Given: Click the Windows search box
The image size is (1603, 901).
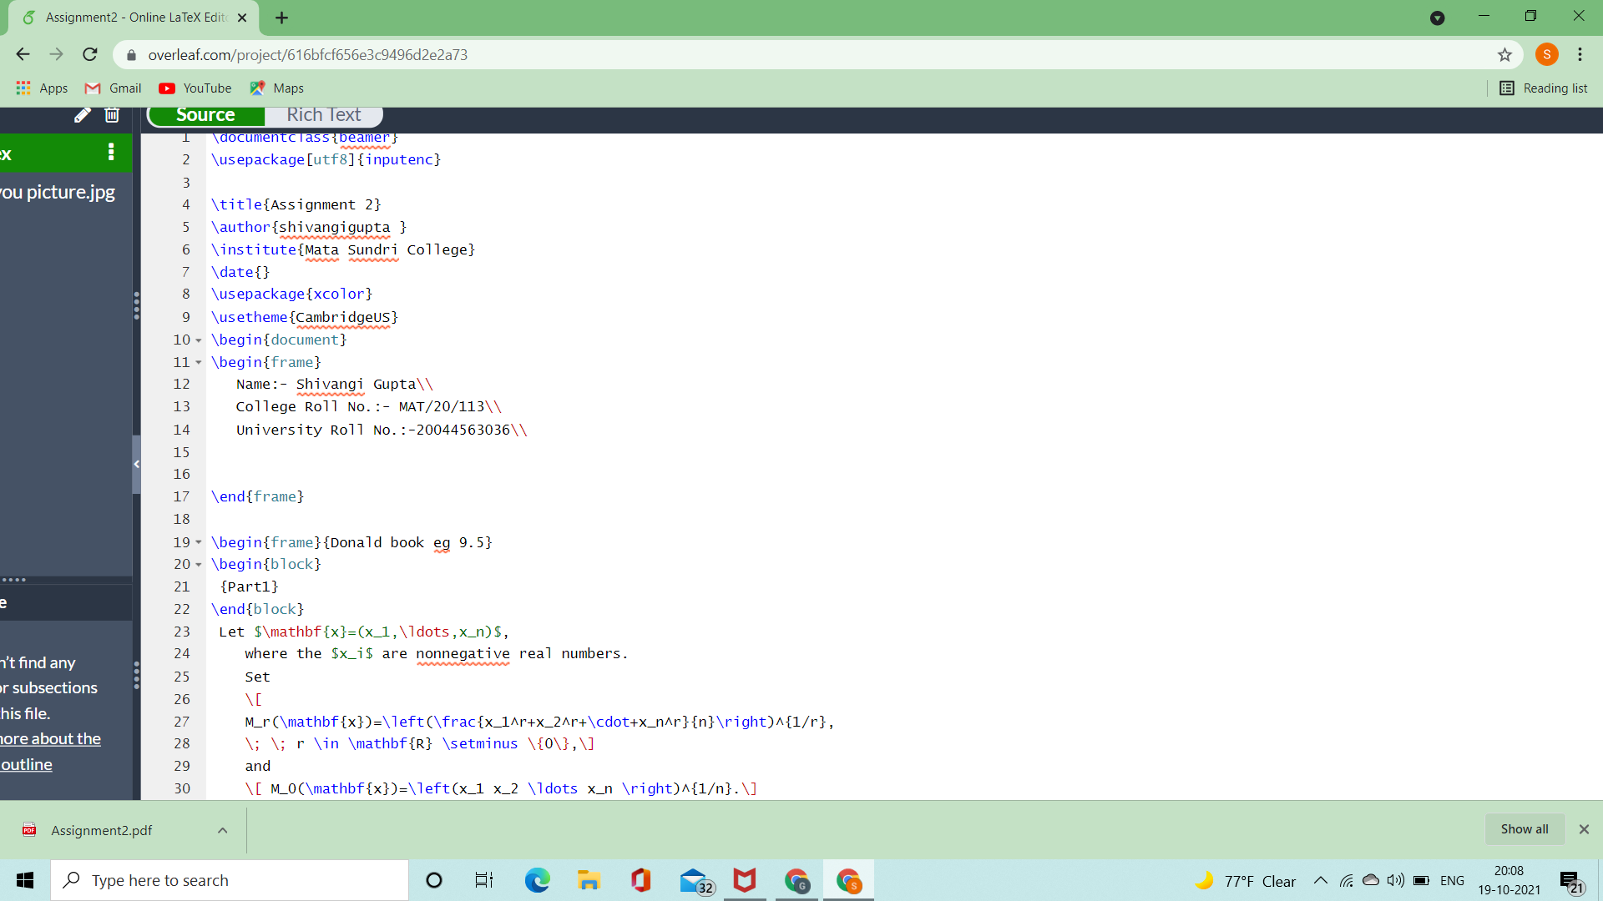Looking at the screenshot, I should [x=230, y=880].
